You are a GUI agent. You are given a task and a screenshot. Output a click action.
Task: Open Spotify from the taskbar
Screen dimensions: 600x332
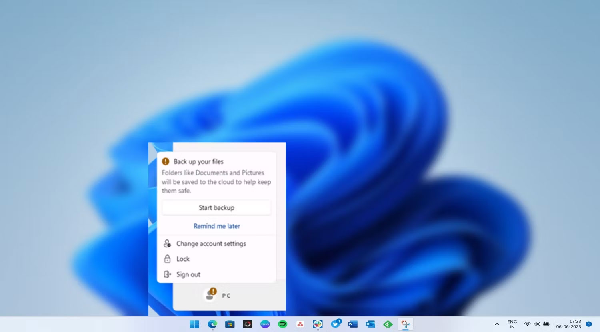point(282,324)
